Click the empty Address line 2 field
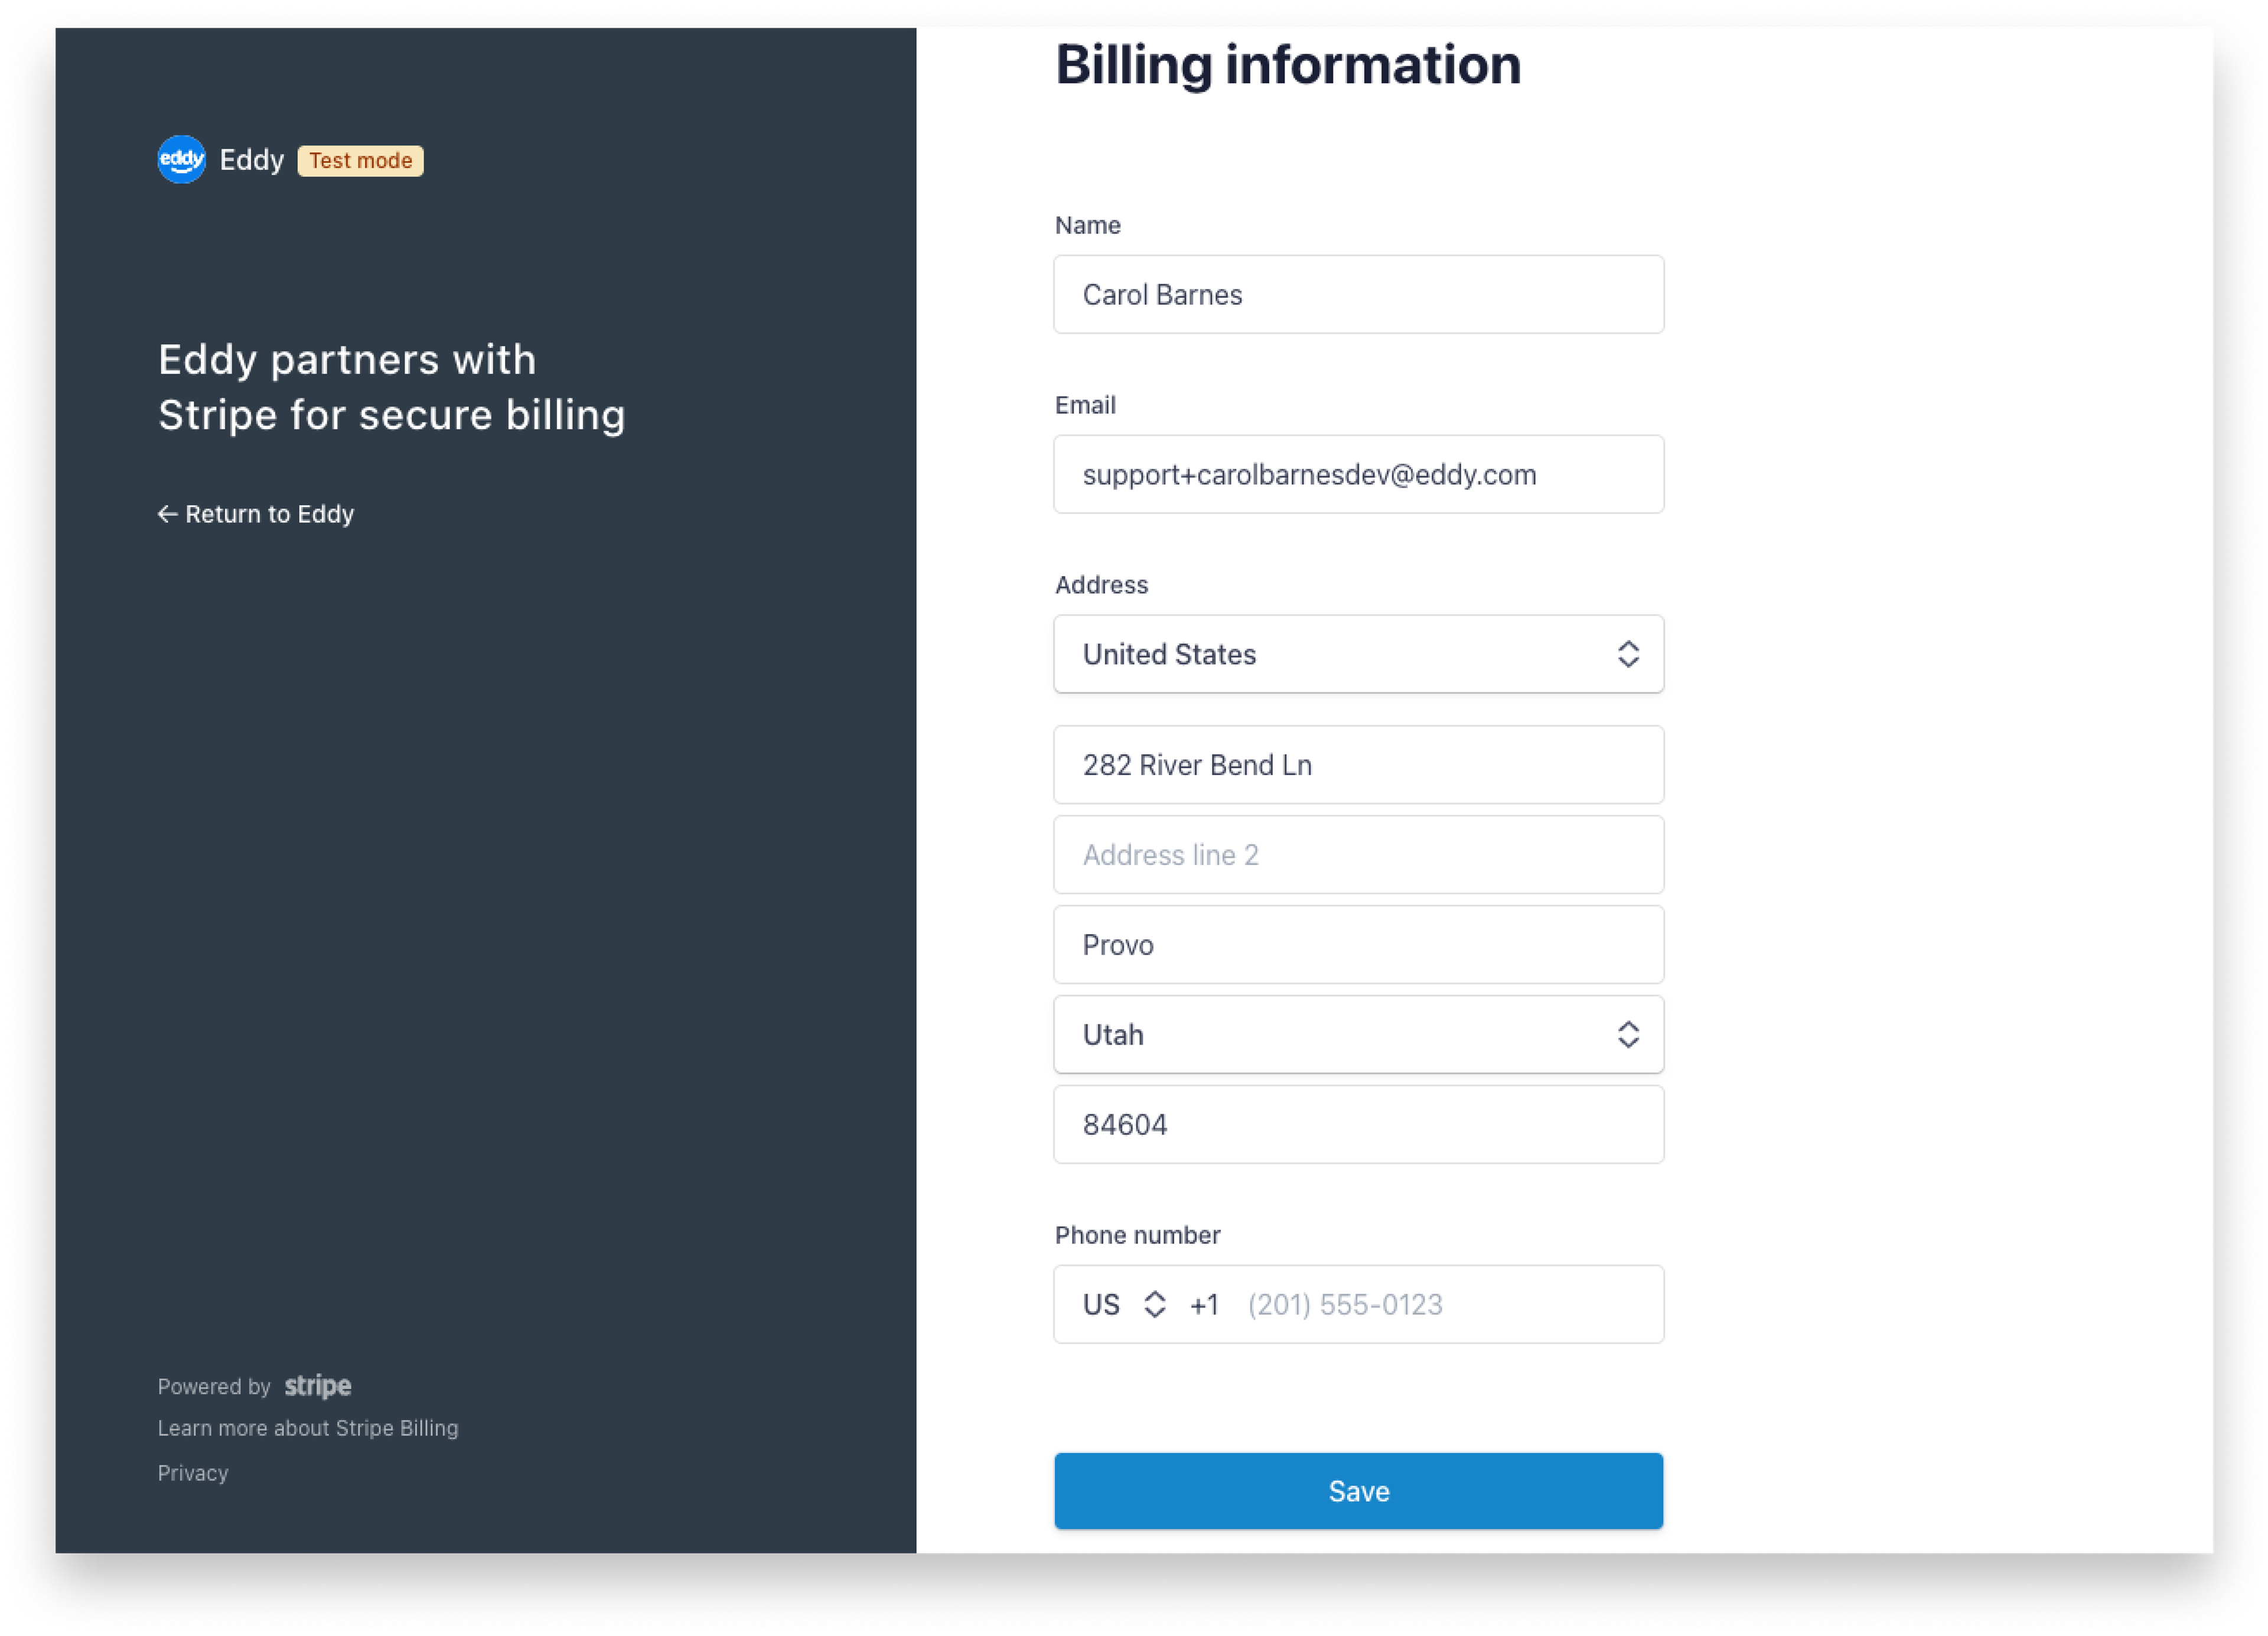This screenshot has width=2268, height=1636. (1359, 854)
